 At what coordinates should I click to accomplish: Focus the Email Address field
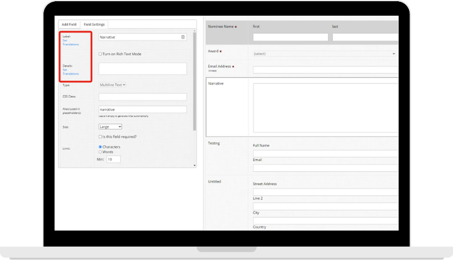pos(326,70)
